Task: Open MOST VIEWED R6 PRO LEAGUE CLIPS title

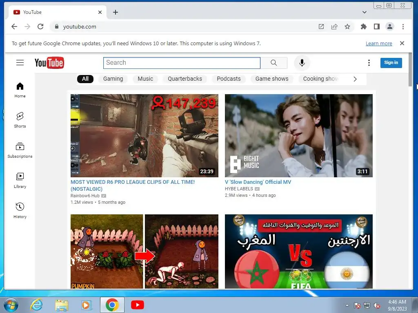Action: click(133, 185)
